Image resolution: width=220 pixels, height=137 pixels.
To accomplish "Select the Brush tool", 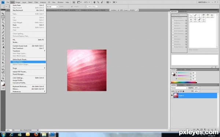I will pyautogui.click(x=3, y=35).
